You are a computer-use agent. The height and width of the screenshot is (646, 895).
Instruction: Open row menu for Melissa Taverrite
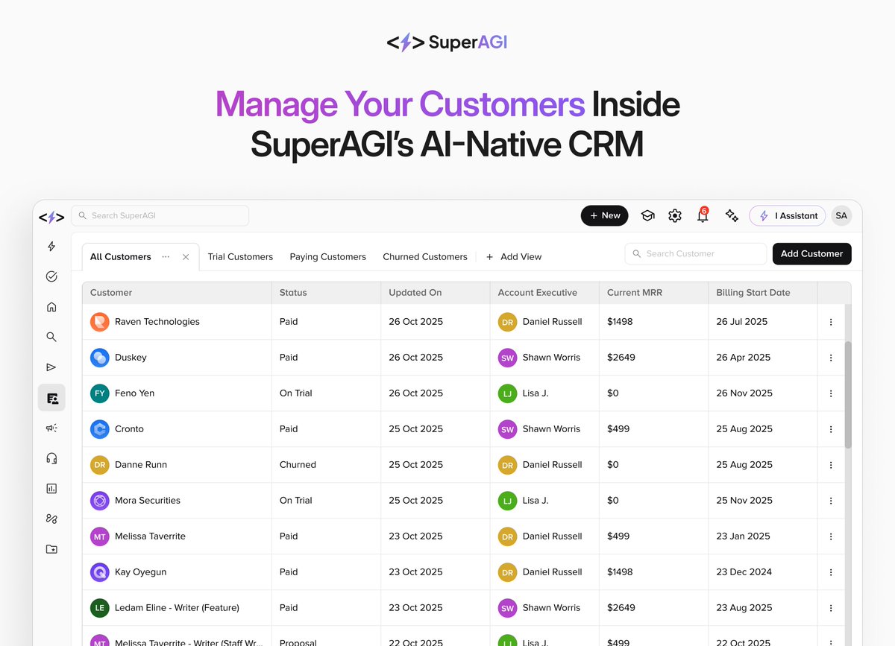pos(831,536)
